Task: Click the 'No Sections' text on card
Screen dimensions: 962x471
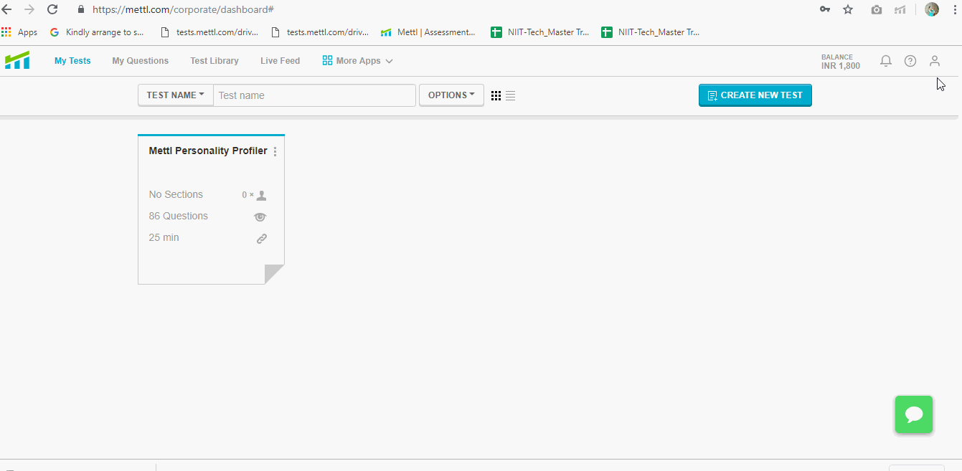Action: click(176, 194)
